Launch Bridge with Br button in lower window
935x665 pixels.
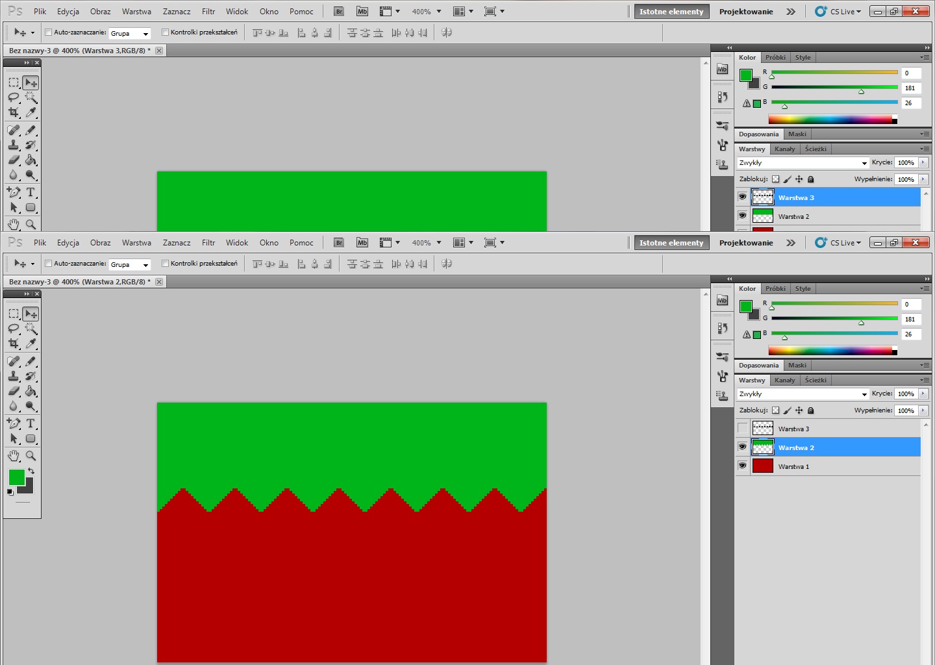(x=339, y=243)
